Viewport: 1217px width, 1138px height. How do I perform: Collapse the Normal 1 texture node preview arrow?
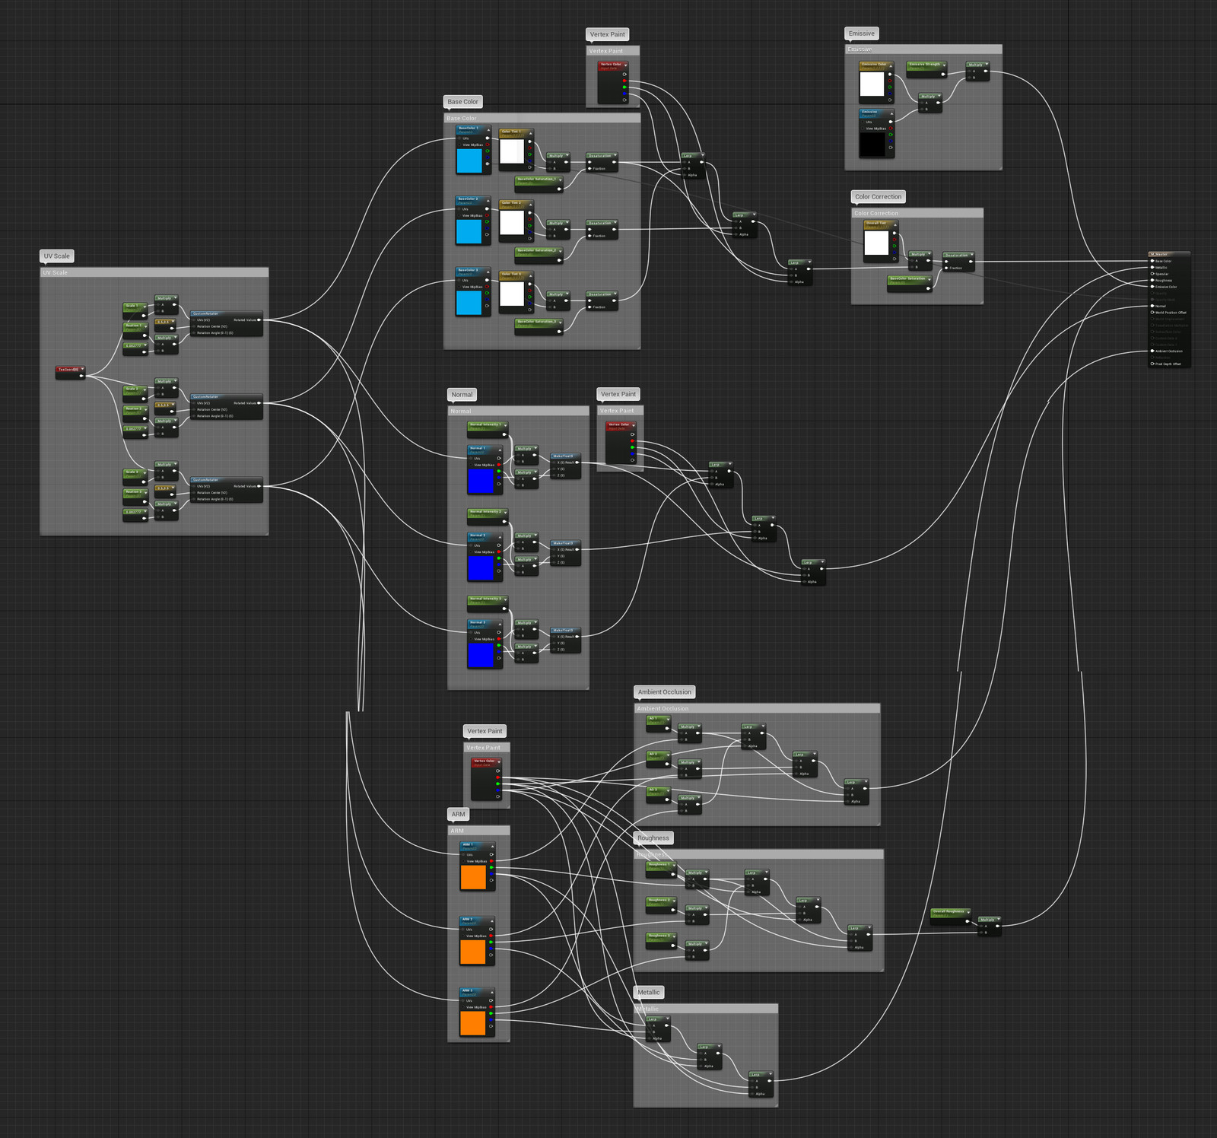pyautogui.click(x=499, y=449)
